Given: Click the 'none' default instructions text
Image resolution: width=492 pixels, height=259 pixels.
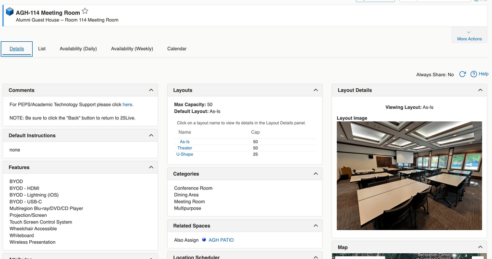Looking at the screenshot, I should click(x=15, y=150).
